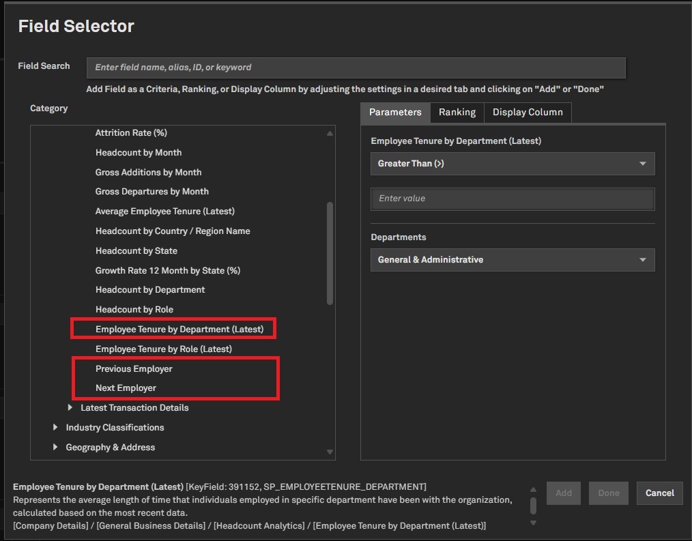Click the category list scroll up arrow

tap(330, 133)
